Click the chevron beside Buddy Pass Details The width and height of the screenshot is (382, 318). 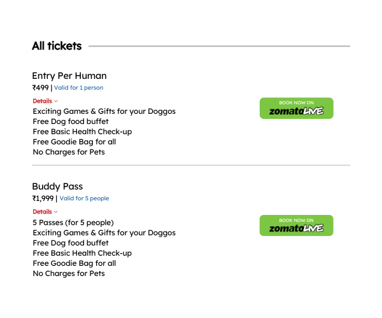point(56,212)
